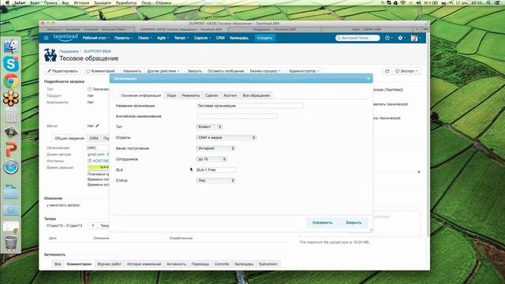The image size is (505, 284).
Task: Open the Поиск dropdown menu
Action: tap(144, 38)
